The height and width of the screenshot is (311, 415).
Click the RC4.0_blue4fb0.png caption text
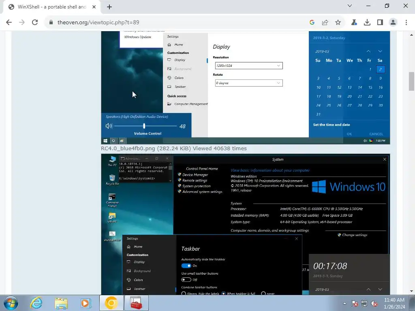point(174,148)
